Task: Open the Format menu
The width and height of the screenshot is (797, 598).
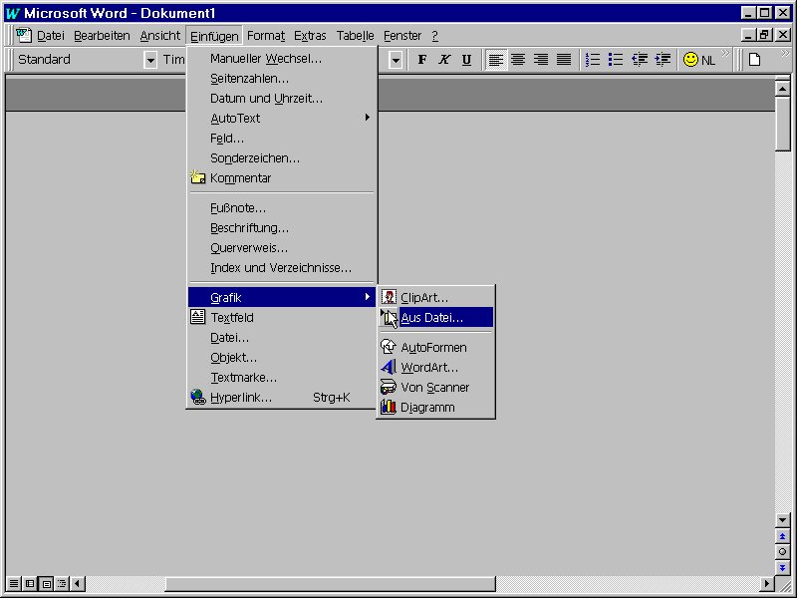Action: pos(266,36)
